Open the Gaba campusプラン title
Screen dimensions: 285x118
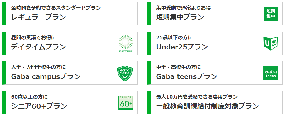tap(46, 77)
